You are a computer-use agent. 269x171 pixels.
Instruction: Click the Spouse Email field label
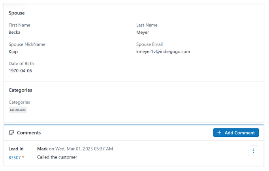pyautogui.click(x=149, y=44)
